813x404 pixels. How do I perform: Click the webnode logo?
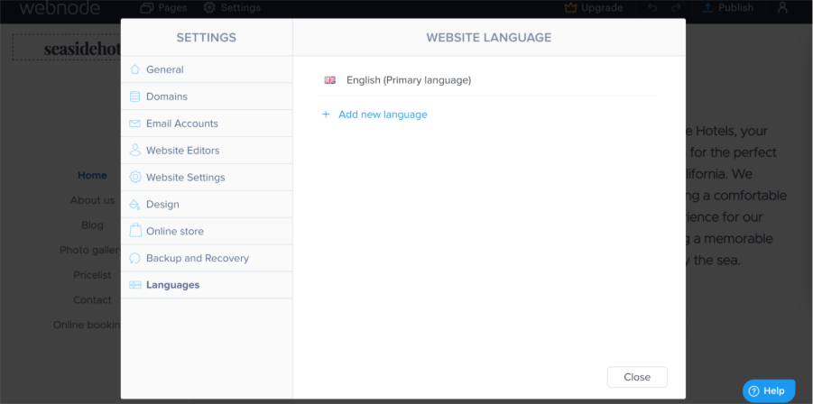[60, 8]
